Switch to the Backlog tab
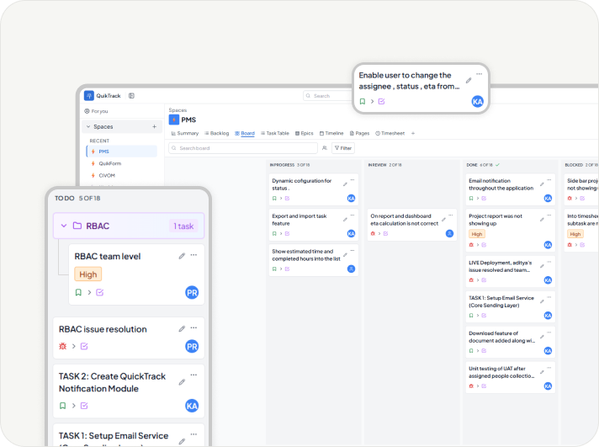This screenshot has width=599, height=447. pyautogui.click(x=217, y=133)
